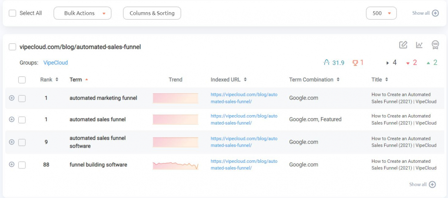Click the funnel building software trend sparkline
The height and width of the screenshot is (198, 448).
pyautogui.click(x=175, y=165)
